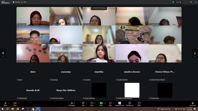Open the Participants panel
Image resolution: width=198 pixels, height=111 pixels.
[72, 104]
